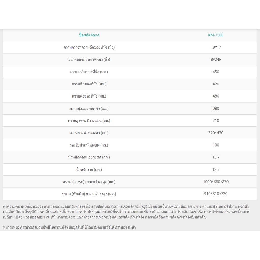
Task: Select the 8*24F wheel size value
Action: click(216, 59)
